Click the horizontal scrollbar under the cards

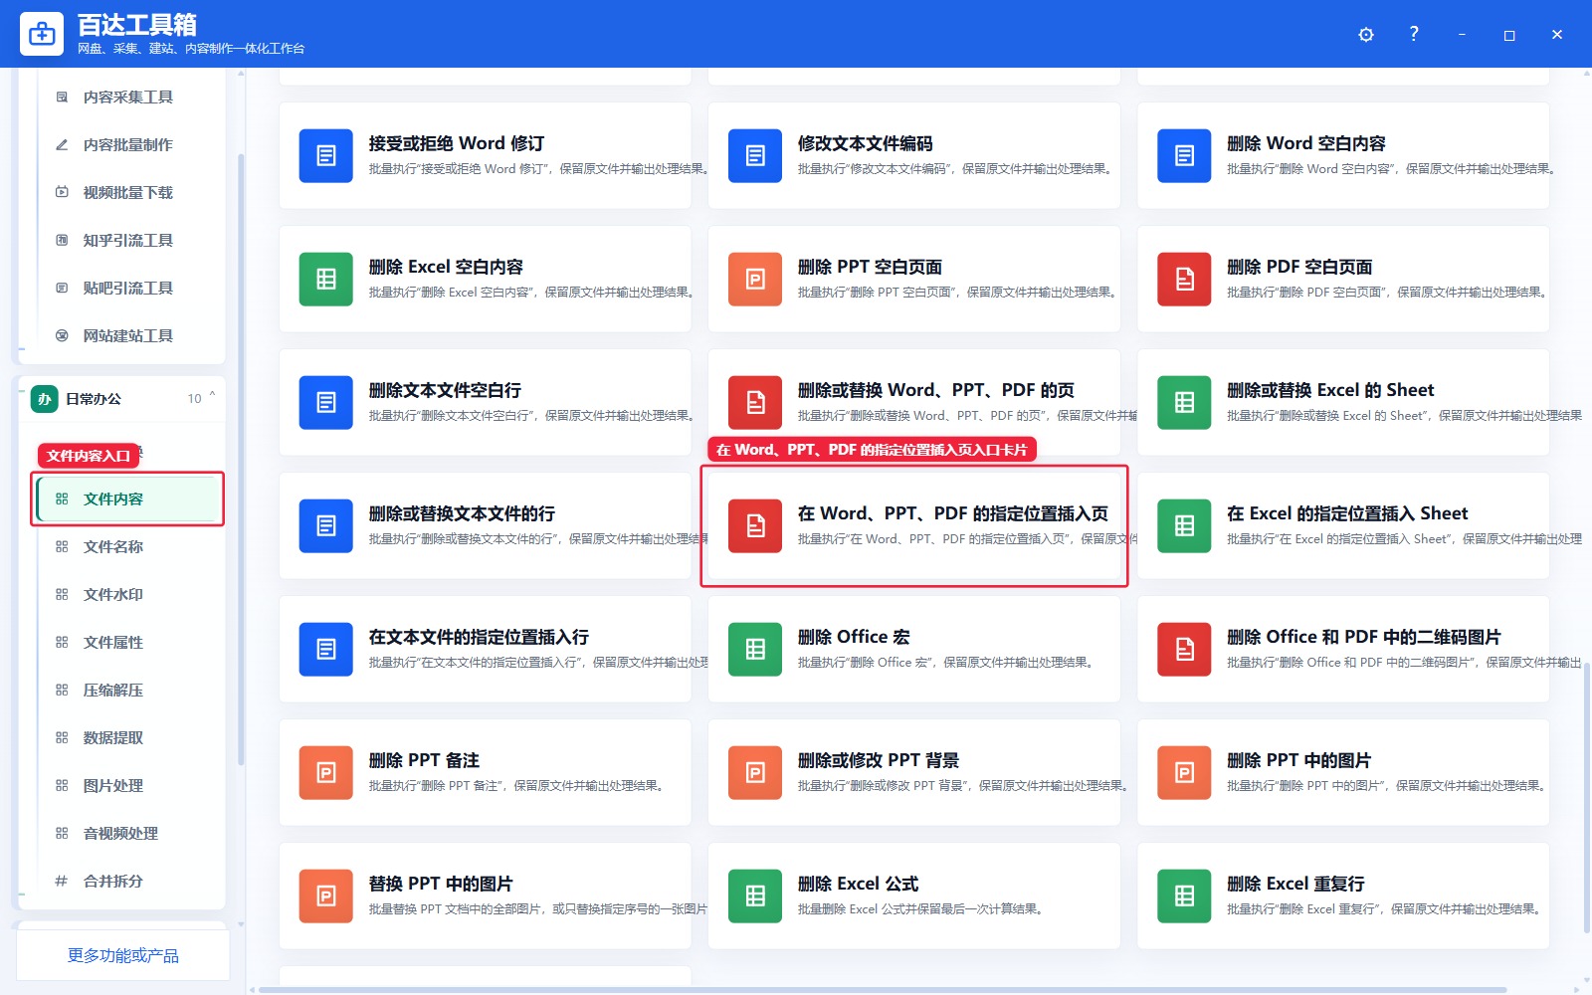click(x=882, y=989)
